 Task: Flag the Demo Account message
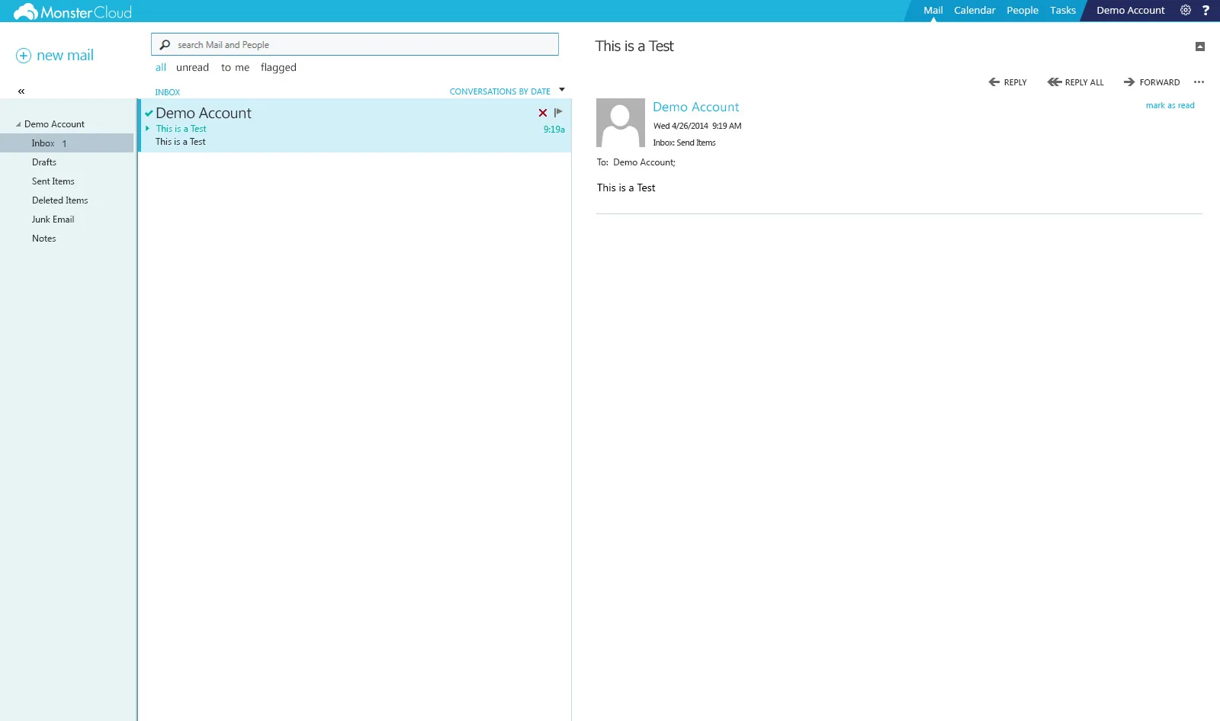coord(558,112)
